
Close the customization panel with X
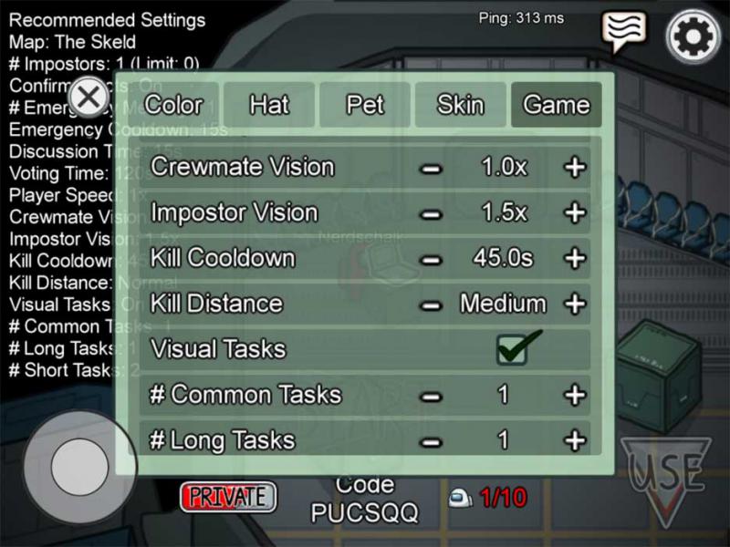tap(89, 98)
